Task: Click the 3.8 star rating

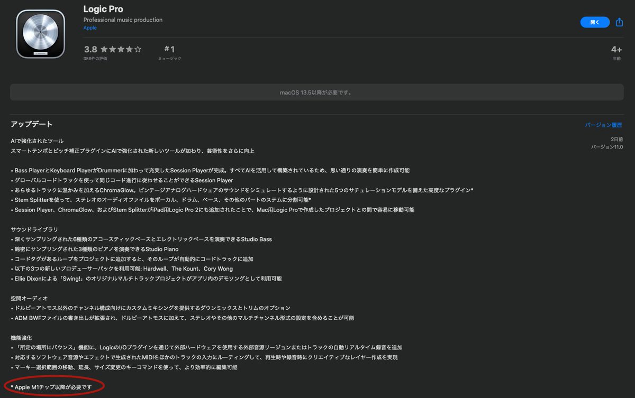Action: pos(113,49)
